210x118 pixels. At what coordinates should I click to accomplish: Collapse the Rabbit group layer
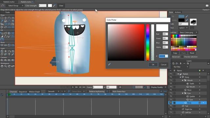(x=178, y=74)
